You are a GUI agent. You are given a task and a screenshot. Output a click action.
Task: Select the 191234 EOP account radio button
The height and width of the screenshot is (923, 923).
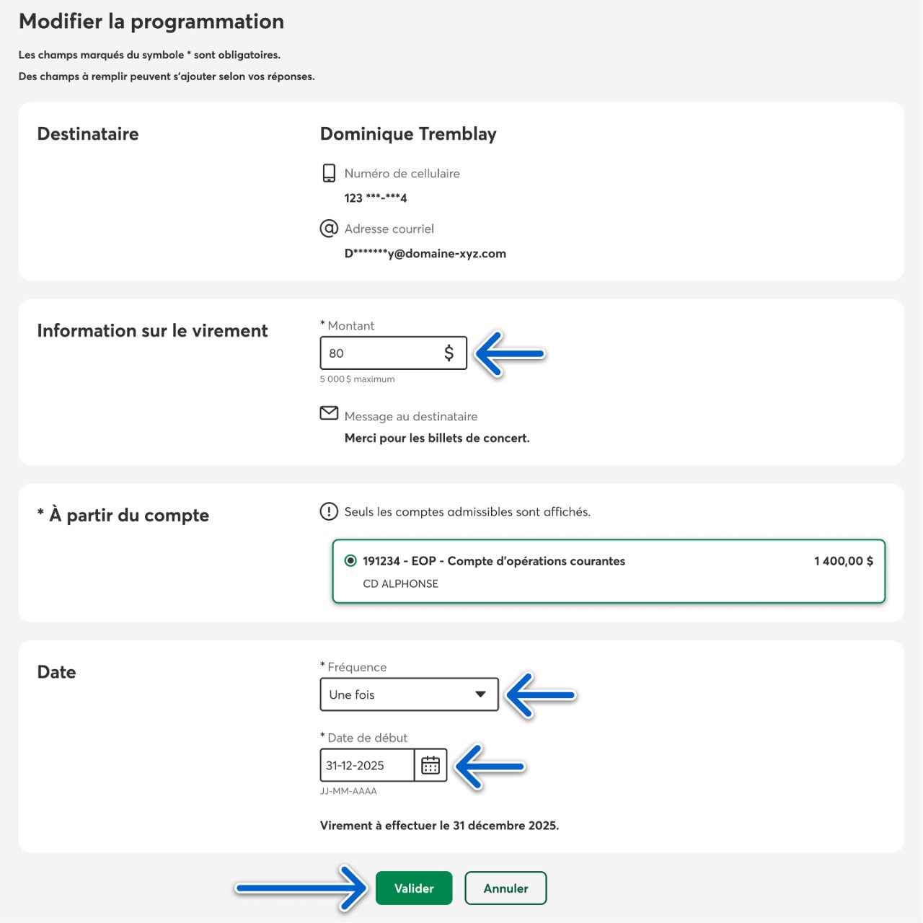pos(350,560)
